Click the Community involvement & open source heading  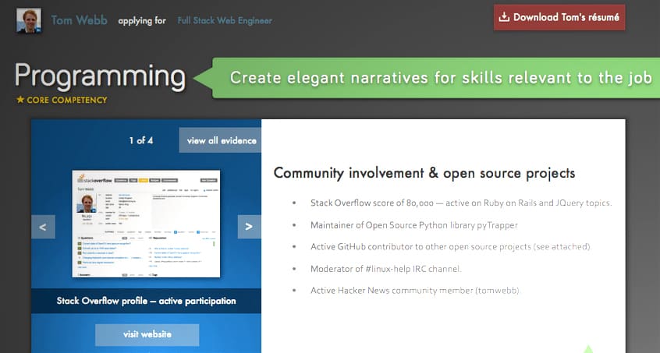[x=424, y=173]
